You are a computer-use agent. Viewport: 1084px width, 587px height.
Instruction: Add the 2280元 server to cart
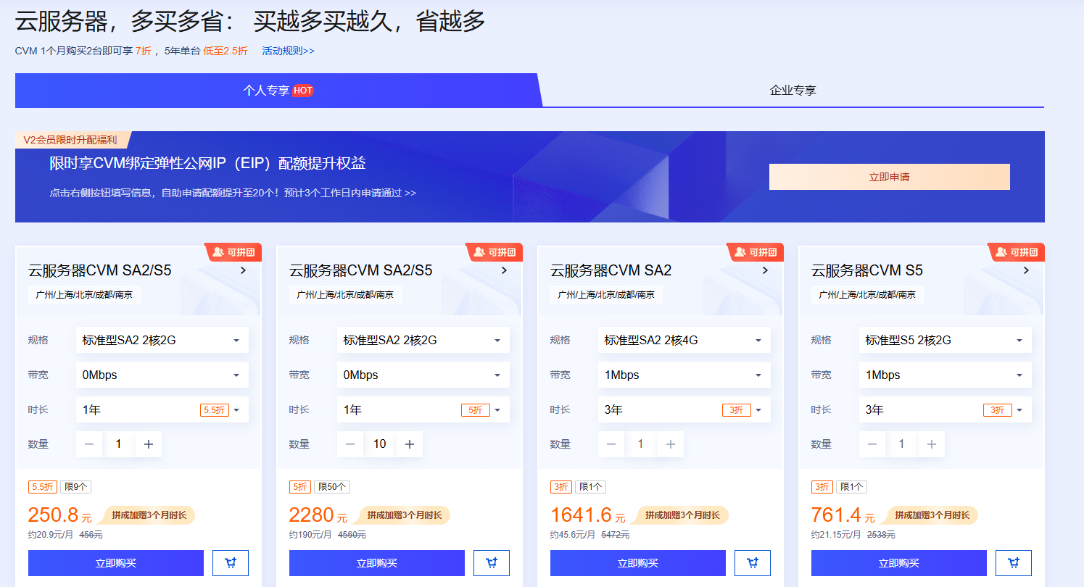point(492,563)
